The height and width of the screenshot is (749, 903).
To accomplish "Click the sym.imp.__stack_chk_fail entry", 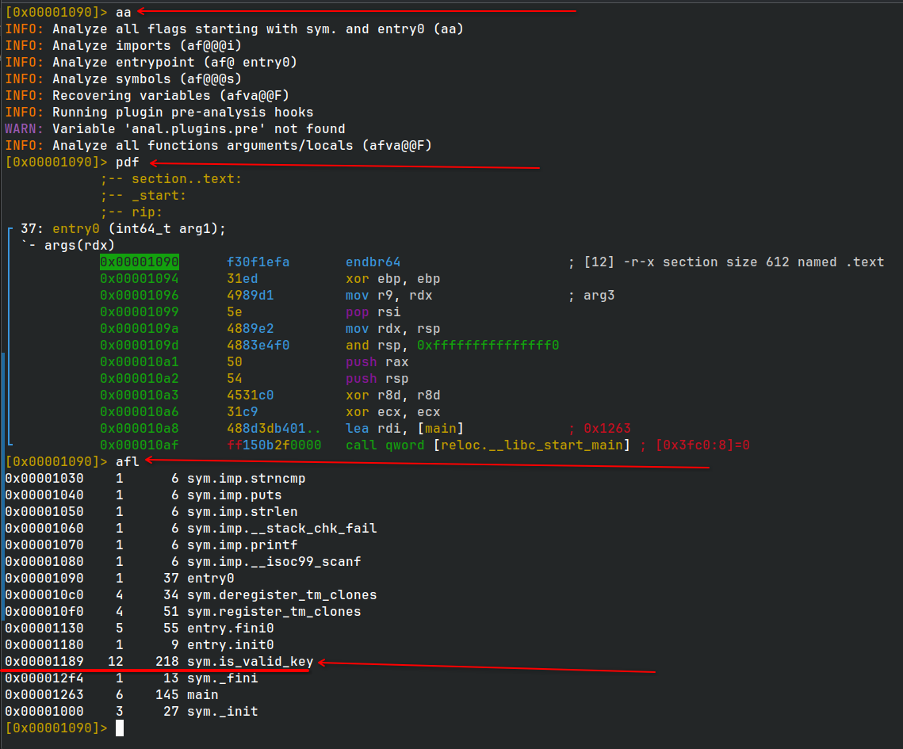I will (x=281, y=529).
